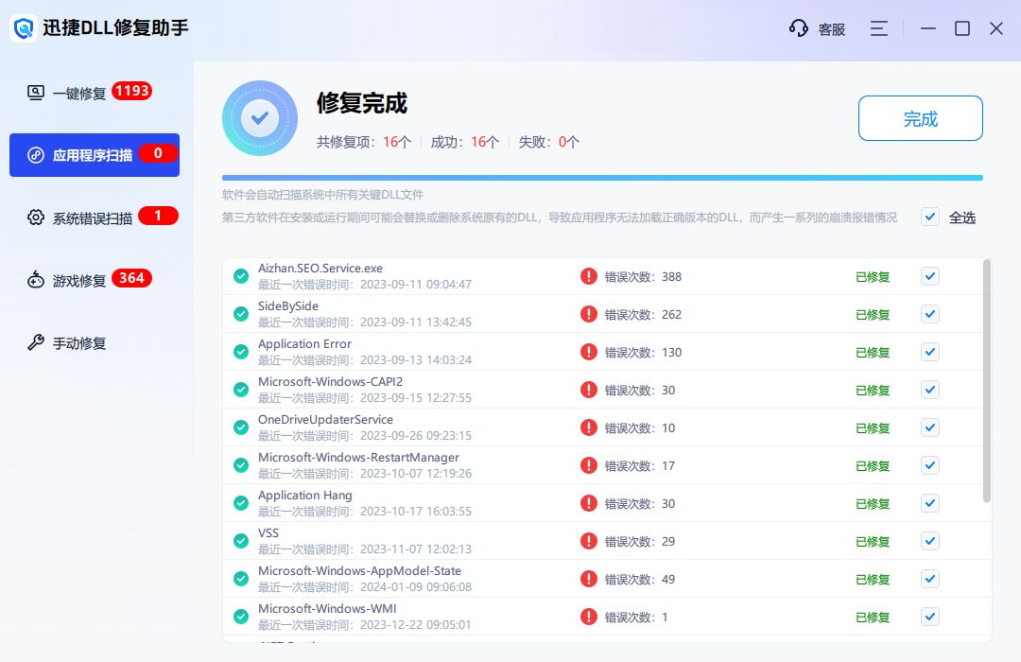Screen dimensions: 1021x662
Task: Click 已修复 status for Aizhan.SEO.Service.exe
Action: click(873, 277)
